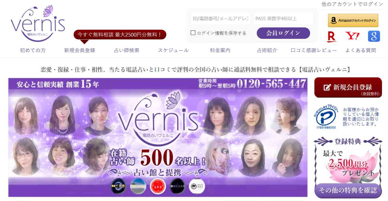
Task: Select 口コミ感謝レビュー in navigation
Action: [x=314, y=51]
